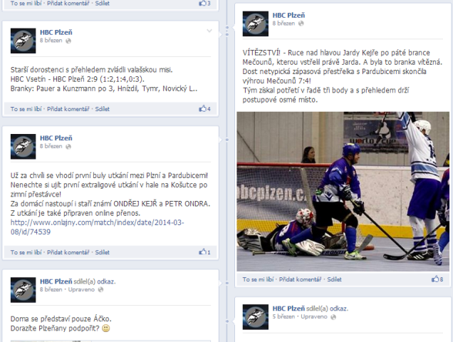The image size is (453, 342).
Task: Click Upraveno on the Áčko post
Action: (x=81, y=289)
